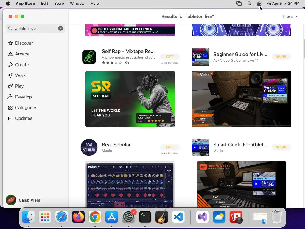The image size is (305, 229).
Task: Open the Help menu
Action: pyautogui.click(x=94, y=4)
